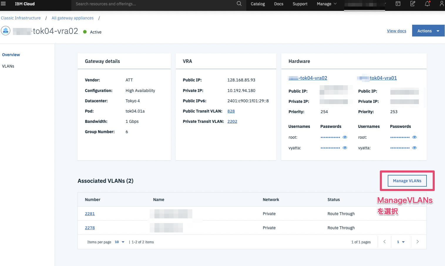Reveal vyatta password for tok04-vra02

(x=345, y=148)
